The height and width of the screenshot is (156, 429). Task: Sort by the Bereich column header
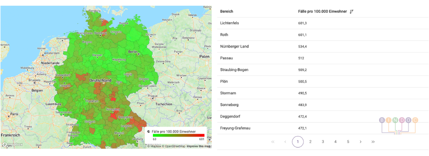tap(227, 12)
